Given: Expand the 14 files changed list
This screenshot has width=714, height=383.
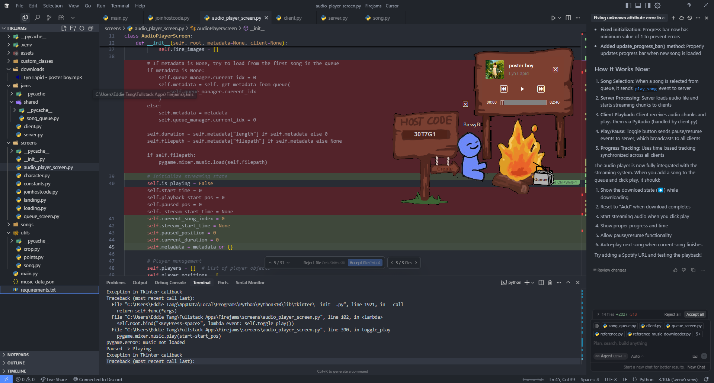Looking at the screenshot, I should pos(598,314).
